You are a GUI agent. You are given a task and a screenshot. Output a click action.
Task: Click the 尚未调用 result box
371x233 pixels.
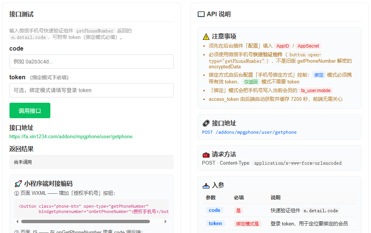click(92, 162)
